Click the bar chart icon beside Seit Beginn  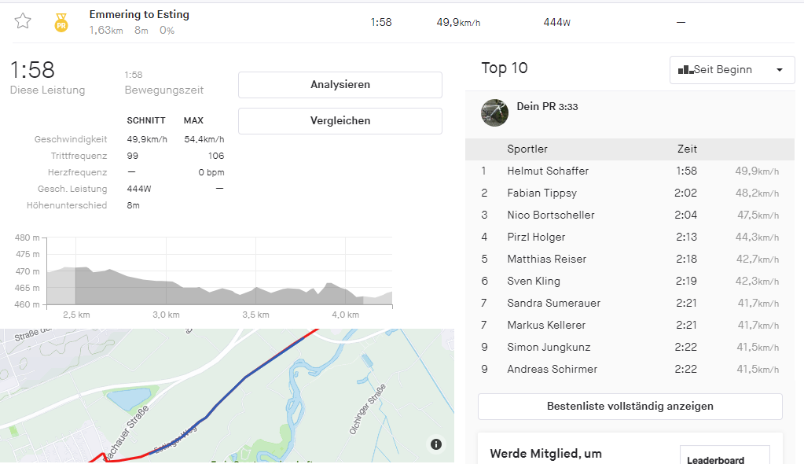point(685,70)
